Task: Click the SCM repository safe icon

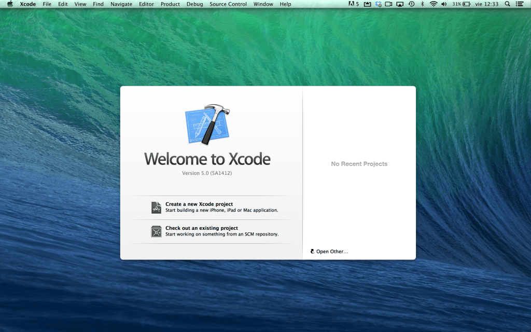Action: [156, 231]
